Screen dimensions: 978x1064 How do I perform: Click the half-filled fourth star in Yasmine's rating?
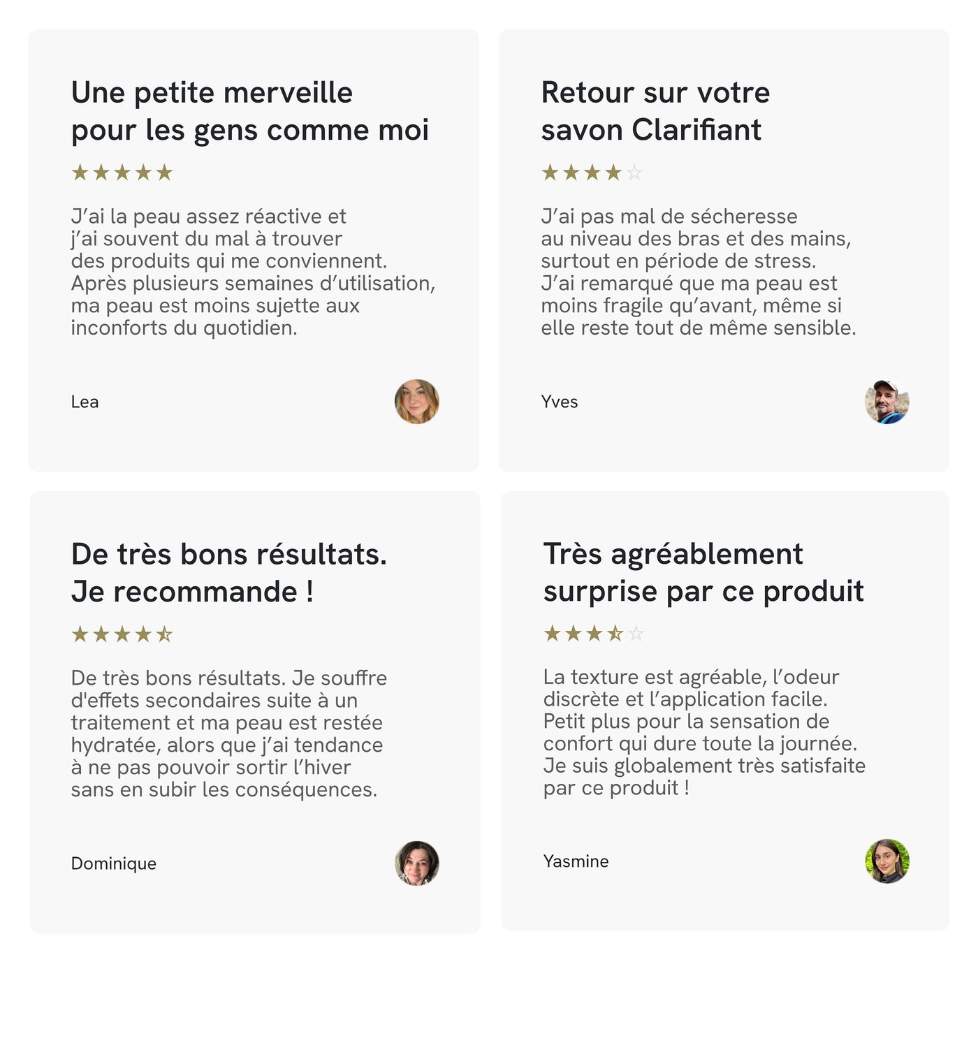click(615, 634)
